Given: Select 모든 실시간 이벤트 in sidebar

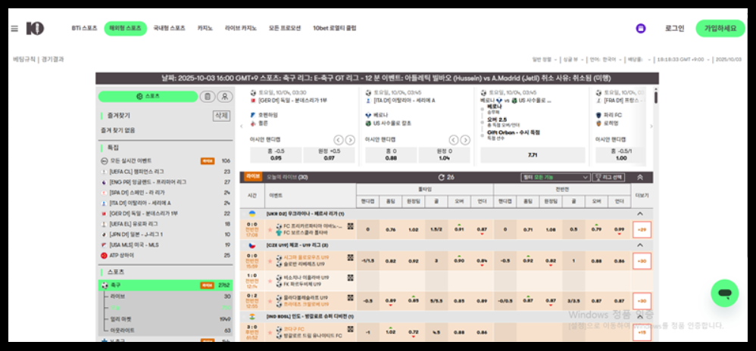Looking at the screenshot, I should click(165, 161).
